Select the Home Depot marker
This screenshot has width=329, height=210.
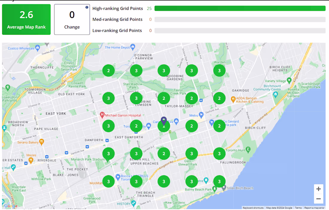[132, 47]
